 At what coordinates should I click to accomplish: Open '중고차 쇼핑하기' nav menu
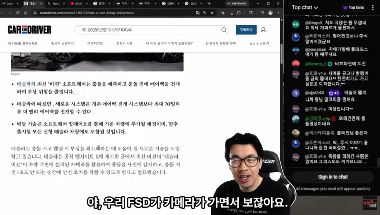coord(63,43)
